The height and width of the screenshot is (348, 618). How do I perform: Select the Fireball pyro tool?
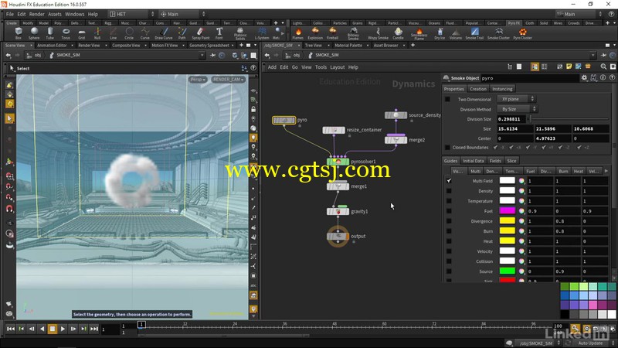pyautogui.click(x=333, y=33)
